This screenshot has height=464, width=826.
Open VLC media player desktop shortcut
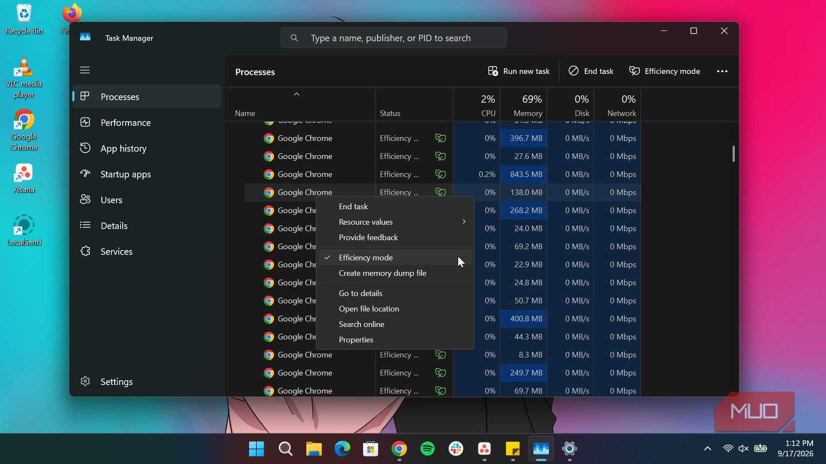(24, 77)
